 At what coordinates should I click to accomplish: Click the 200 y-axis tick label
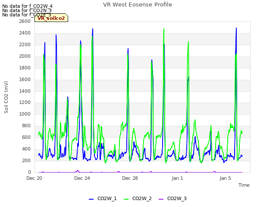[26, 160]
